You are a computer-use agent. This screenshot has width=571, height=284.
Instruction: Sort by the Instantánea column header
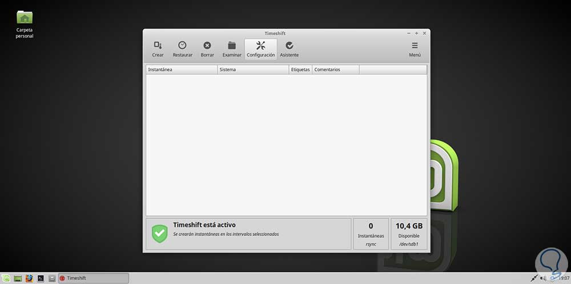(x=182, y=70)
